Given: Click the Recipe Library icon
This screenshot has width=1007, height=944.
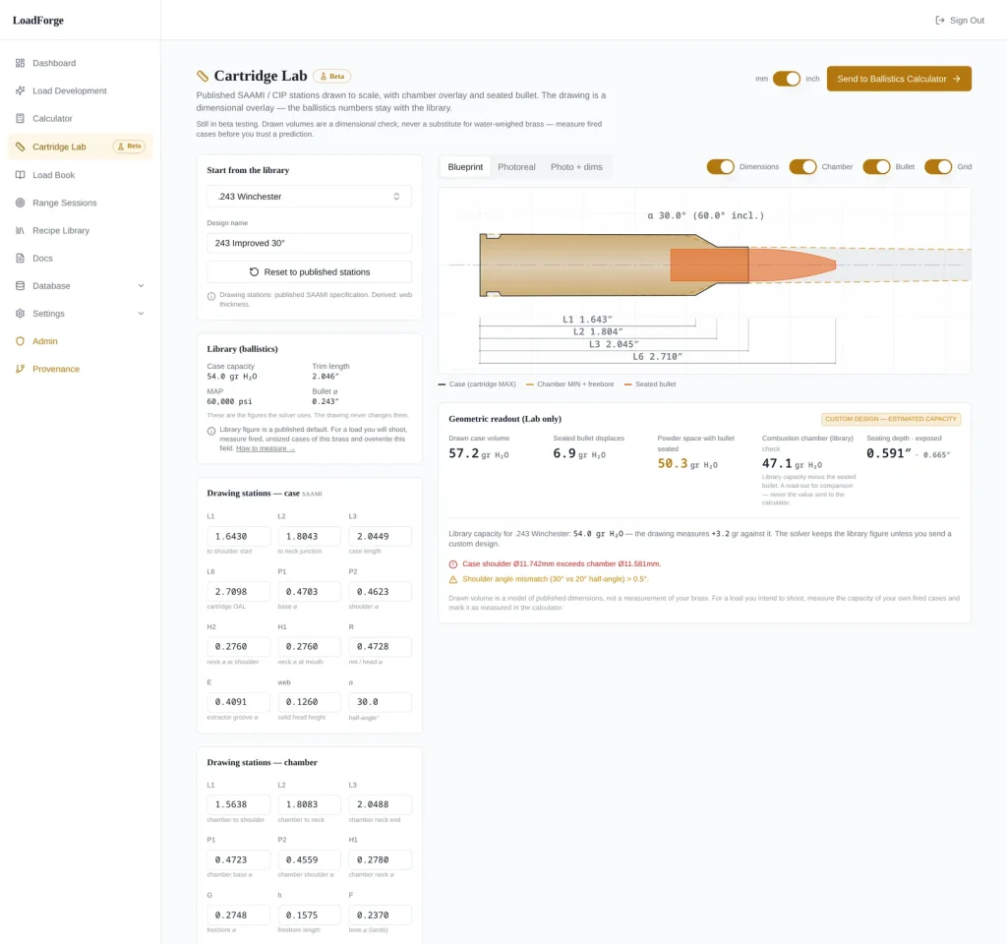Looking at the screenshot, I should 20,230.
